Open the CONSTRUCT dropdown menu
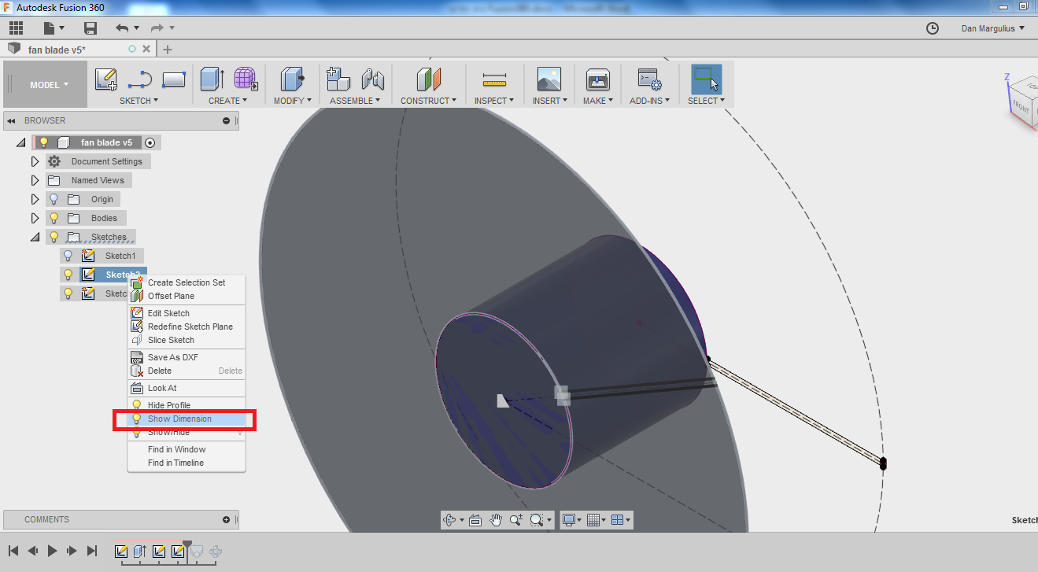Viewport: 1038px width, 572px height. tap(429, 101)
